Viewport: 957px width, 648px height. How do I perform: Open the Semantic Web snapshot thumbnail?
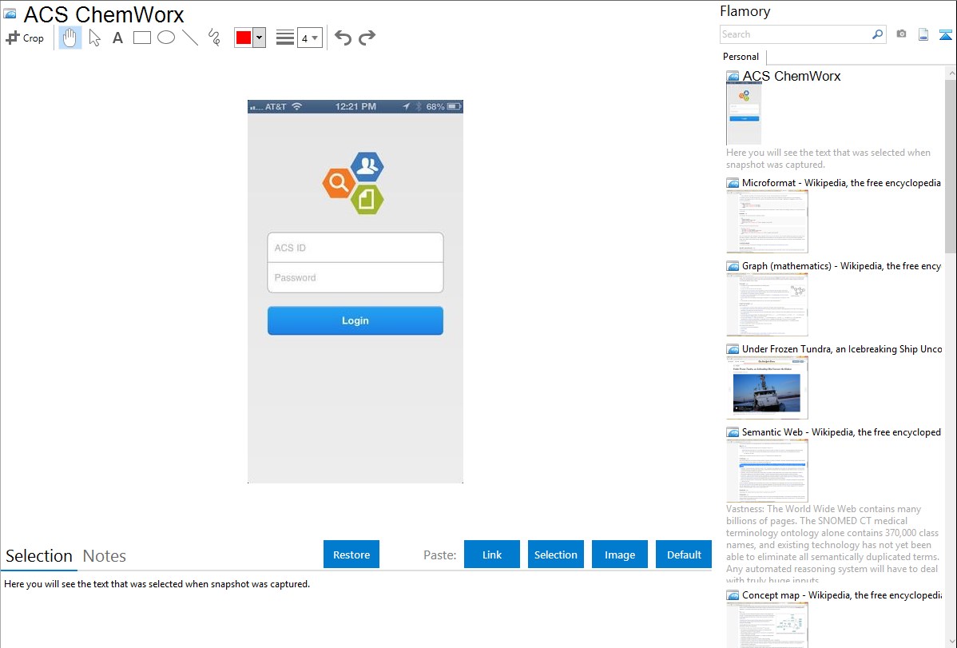click(x=767, y=471)
